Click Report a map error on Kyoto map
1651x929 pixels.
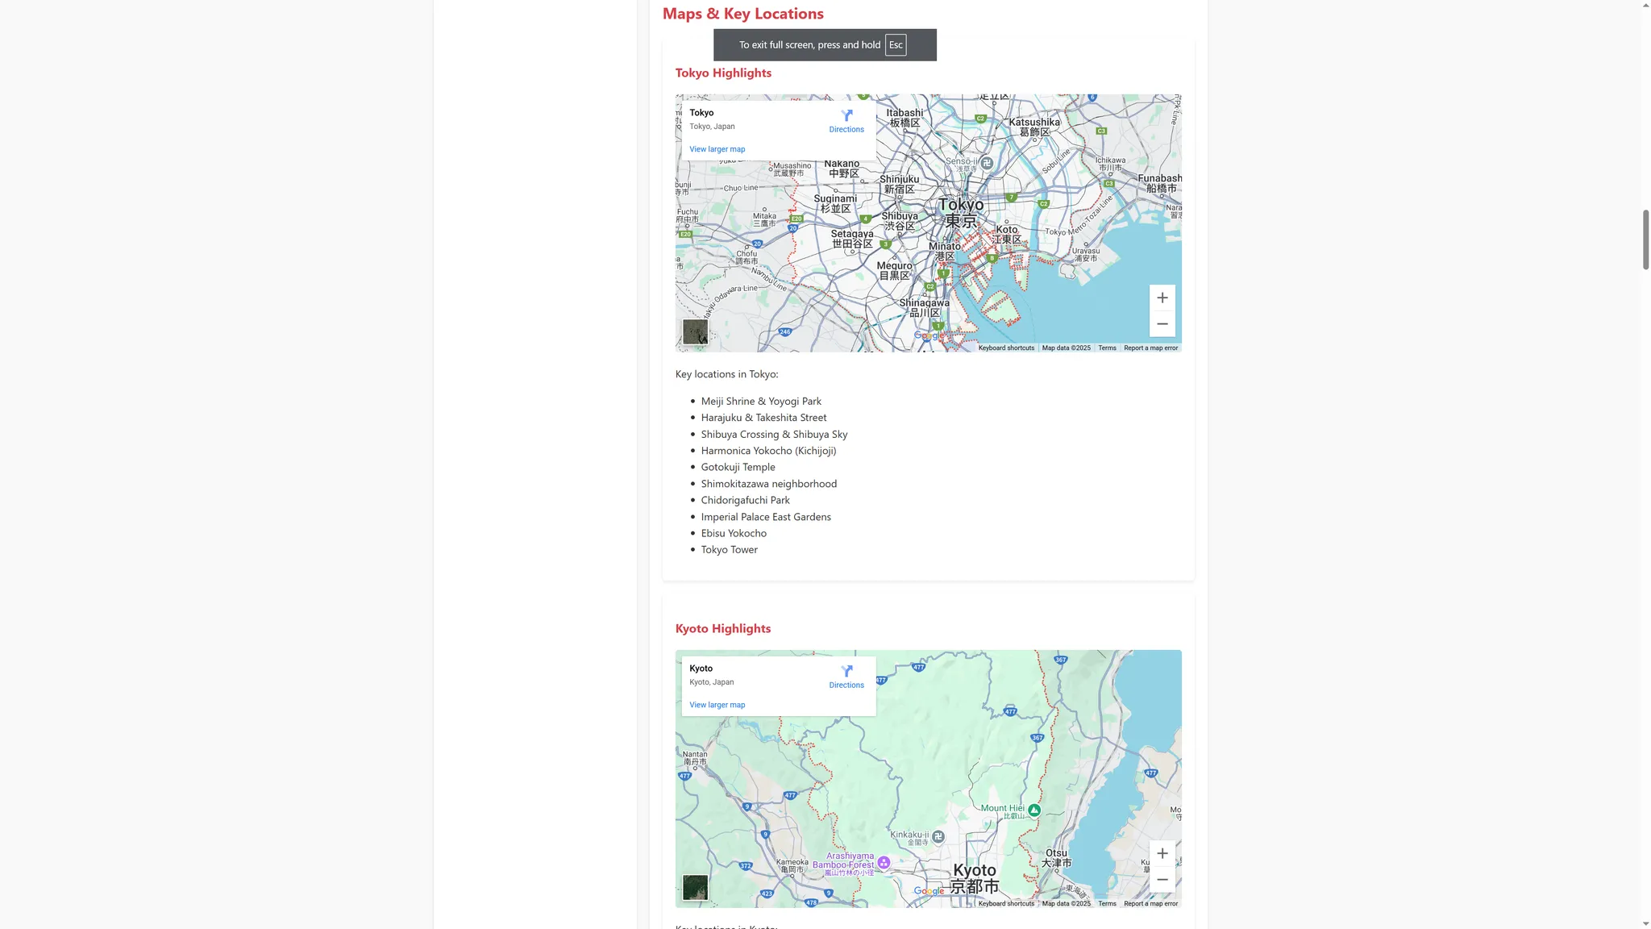[1150, 904]
